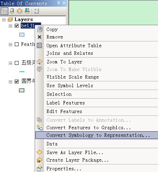Click the light blue beiji symbol swatch
Image resolution: width=158 pixels, height=172 pixels.
pyautogui.click(x=22, y=35)
